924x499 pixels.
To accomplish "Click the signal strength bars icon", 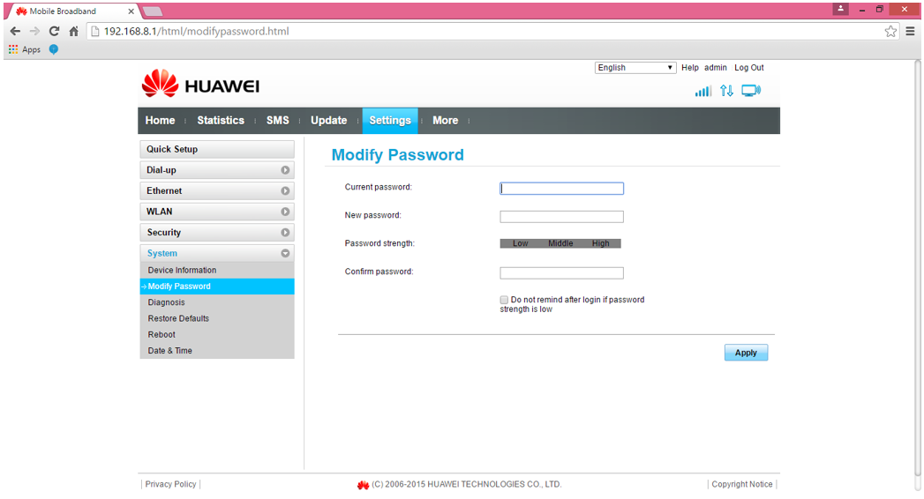I will pyautogui.click(x=702, y=91).
